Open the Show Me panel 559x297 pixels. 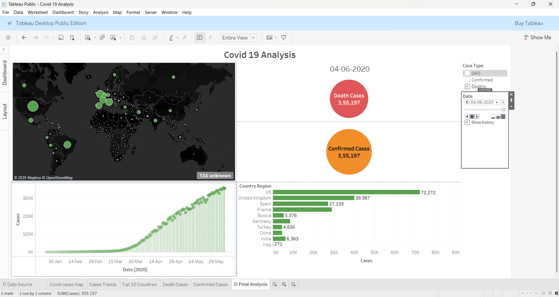tap(538, 37)
